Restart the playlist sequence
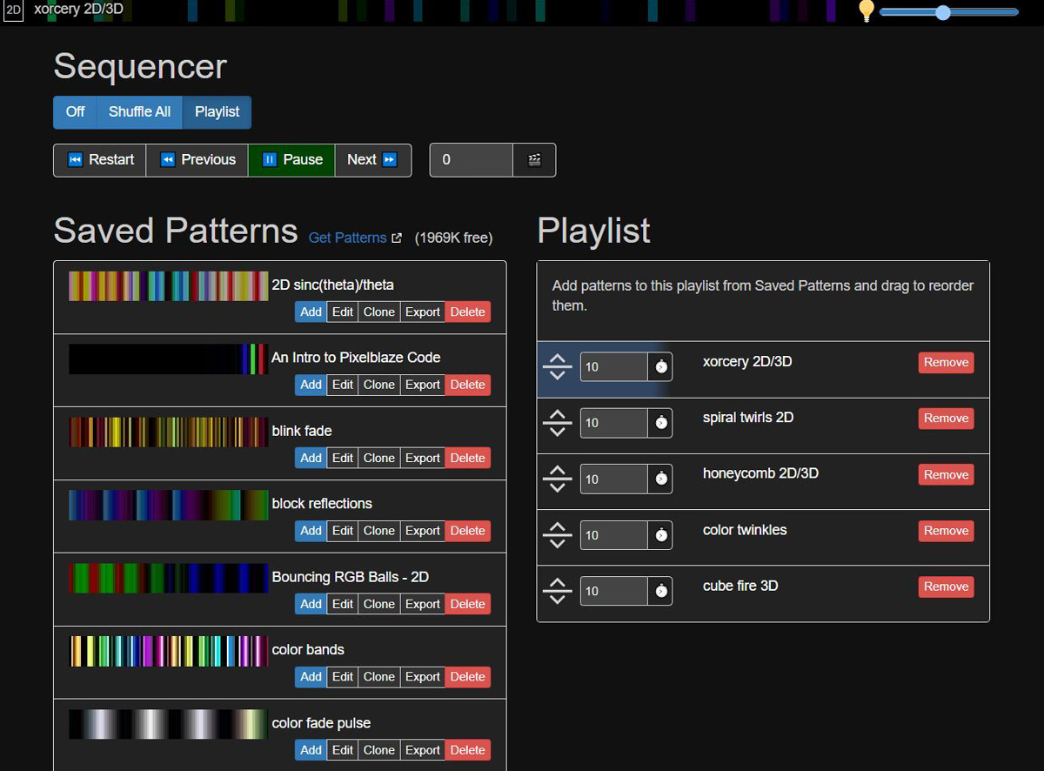The image size is (1044, 771). click(100, 160)
